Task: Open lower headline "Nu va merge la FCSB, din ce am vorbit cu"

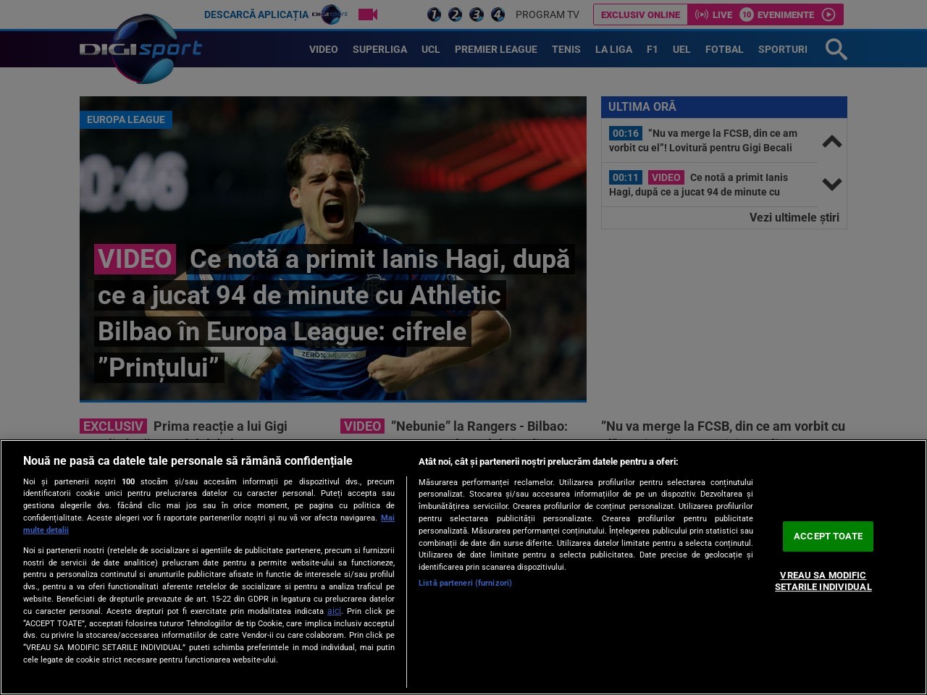Action: [723, 426]
